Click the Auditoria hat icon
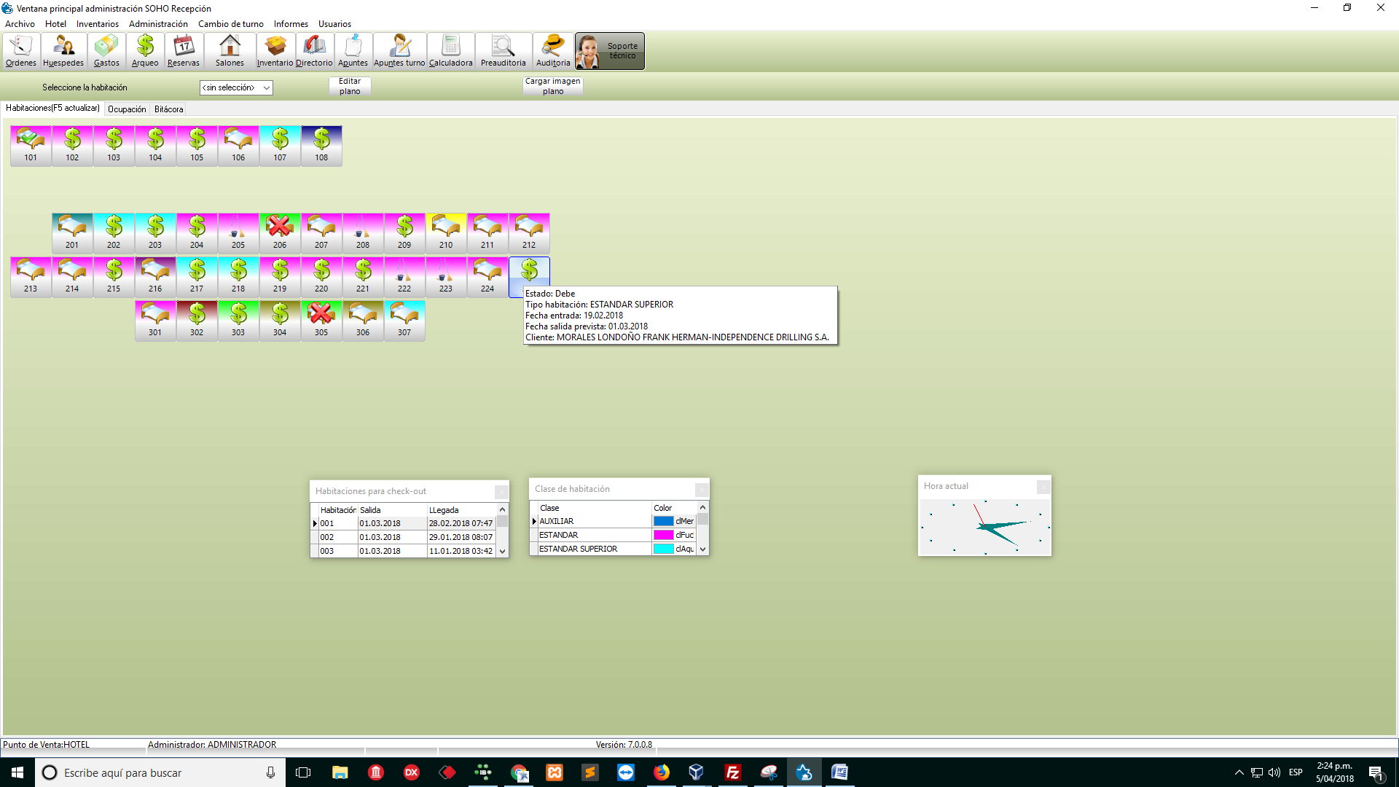The width and height of the screenshot is (1399, 787). point(553,51)
